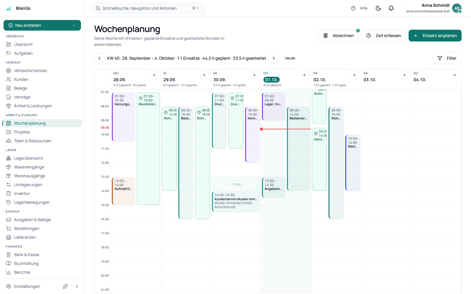Viewport: 471px width, 294px height.
Task: Add an entry on Monday 28.09.
Action: tap(154, 75)
